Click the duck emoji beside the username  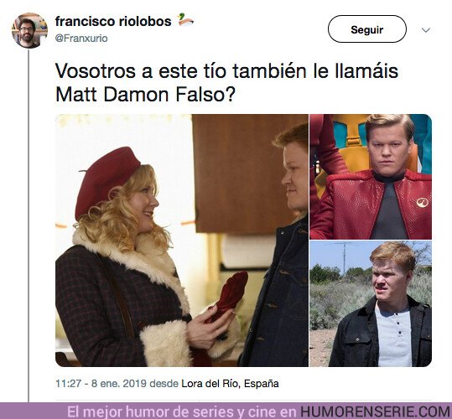[x=185, y=20]
